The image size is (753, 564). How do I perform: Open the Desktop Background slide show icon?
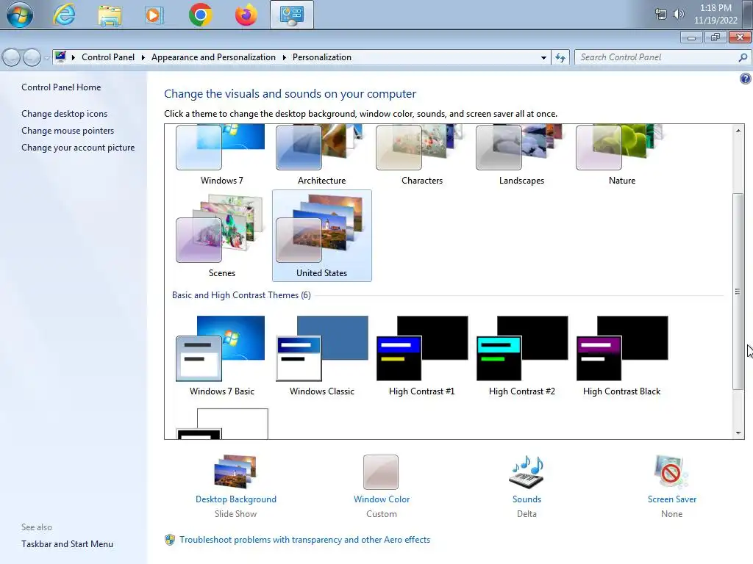pos(235,472)
